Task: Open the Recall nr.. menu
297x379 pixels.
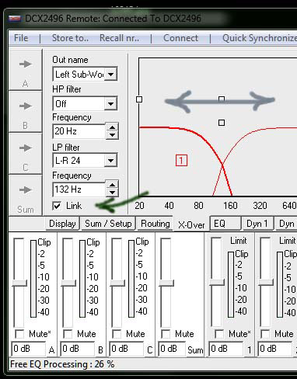Action: pyautogui.click(x=120, y=38)
